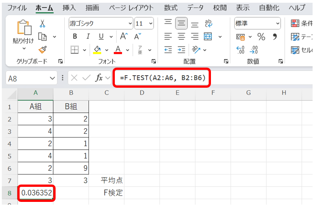
Task: Increase the indent
Action: [x=181, y=50]
